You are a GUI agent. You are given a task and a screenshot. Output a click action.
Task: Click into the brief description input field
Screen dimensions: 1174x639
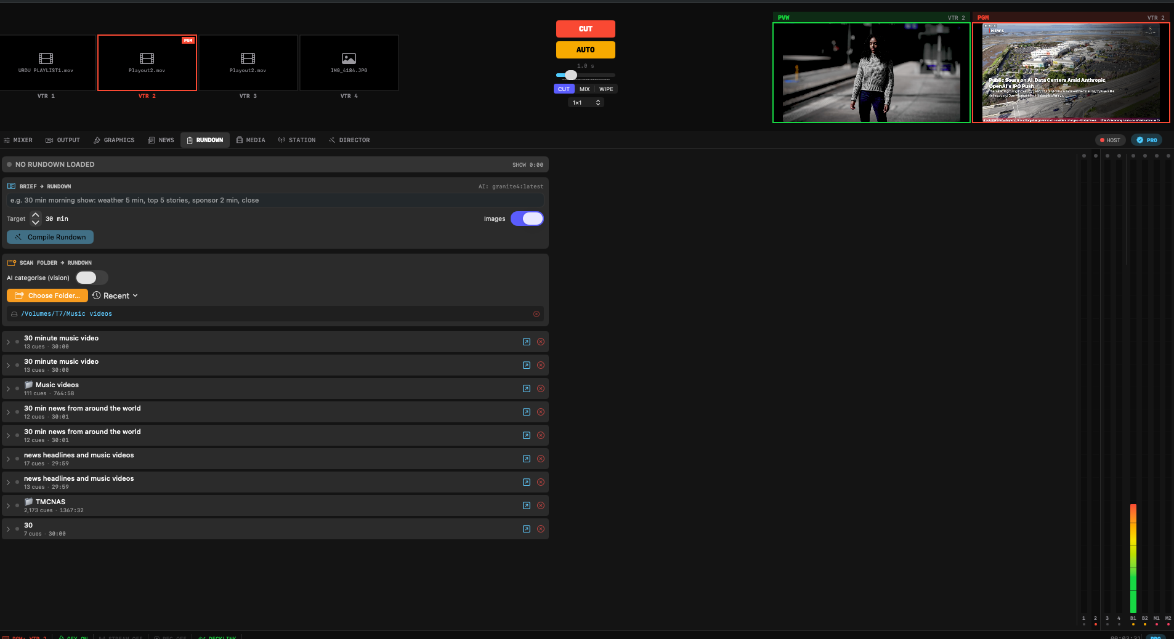click(275, 201)
